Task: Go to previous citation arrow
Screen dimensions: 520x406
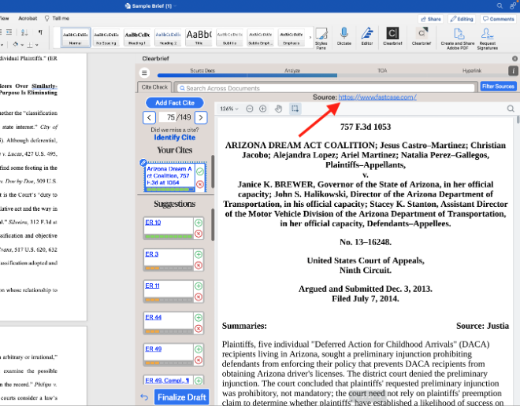Action: click(149, 117)
